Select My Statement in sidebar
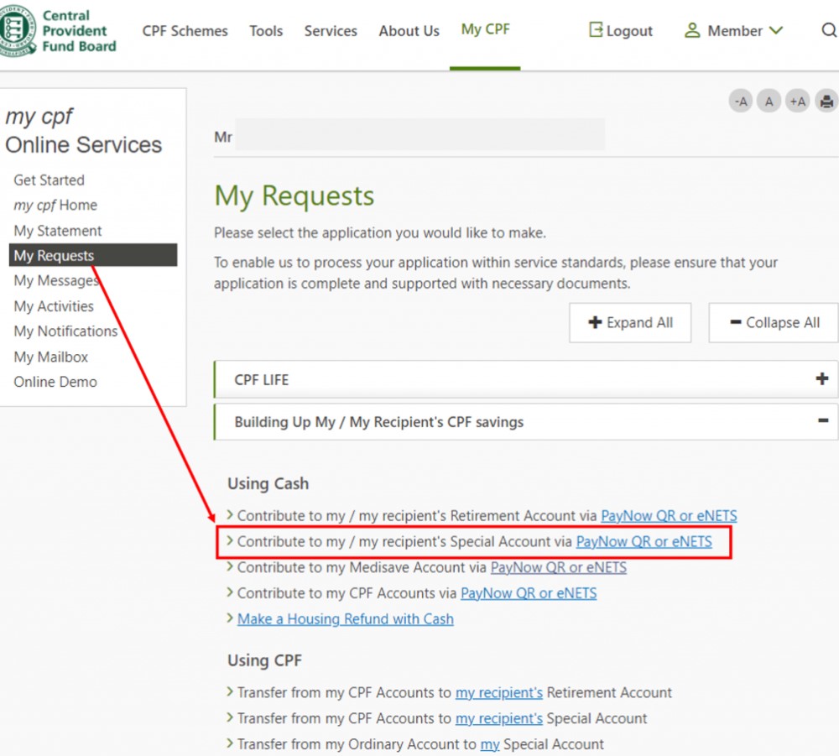Image resolution: width=839 pixels, height=756 pixels. [x=58, y=231]
